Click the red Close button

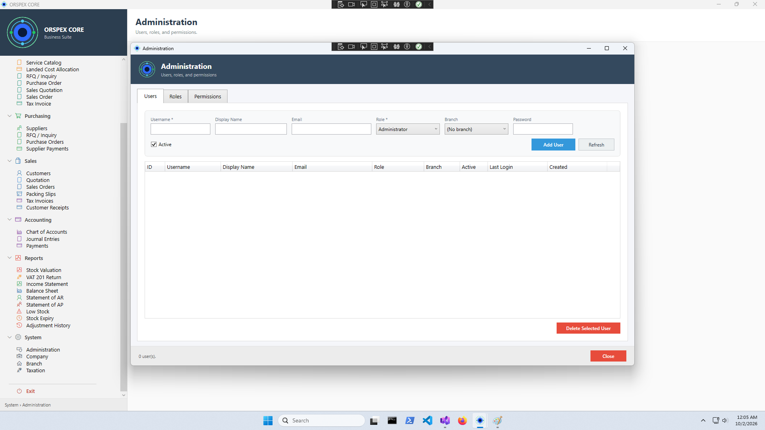[x=608, y=356]
